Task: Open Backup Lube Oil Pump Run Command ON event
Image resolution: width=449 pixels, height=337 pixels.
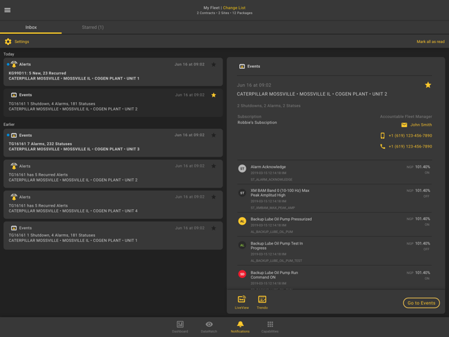Action: tap(334, 277)
